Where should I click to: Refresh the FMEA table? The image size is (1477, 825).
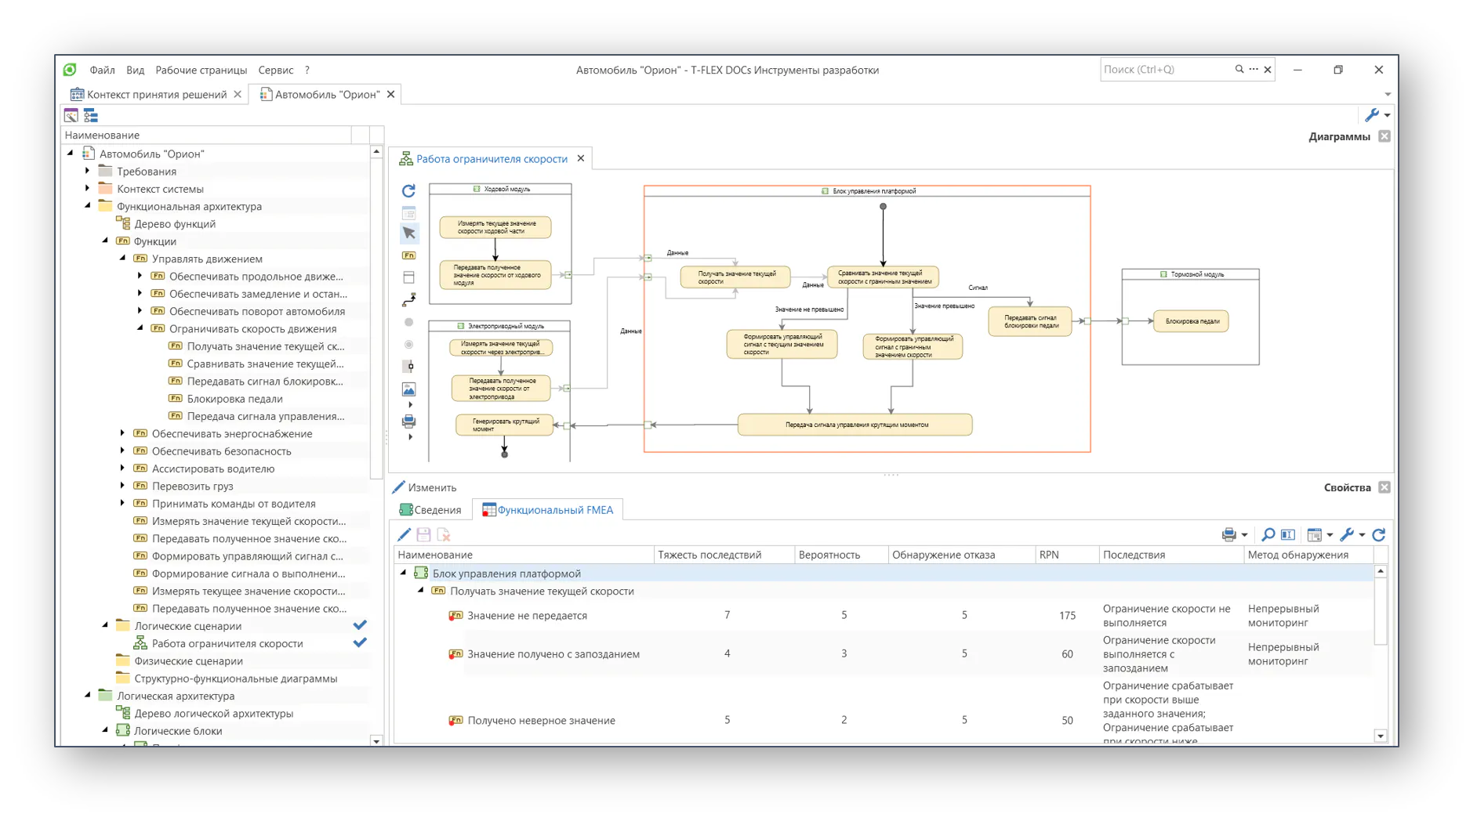[x=1379, y=534]
